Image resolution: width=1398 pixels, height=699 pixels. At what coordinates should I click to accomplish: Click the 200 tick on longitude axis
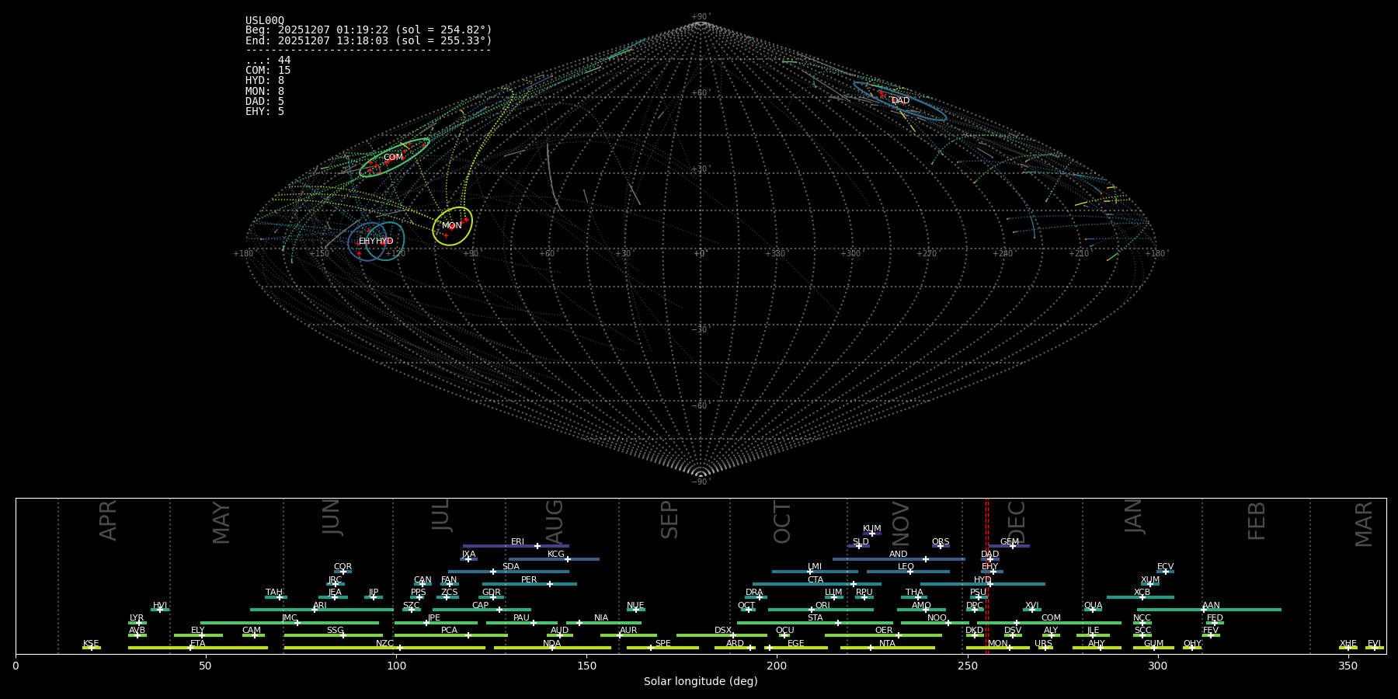click(x=777, y=666)
